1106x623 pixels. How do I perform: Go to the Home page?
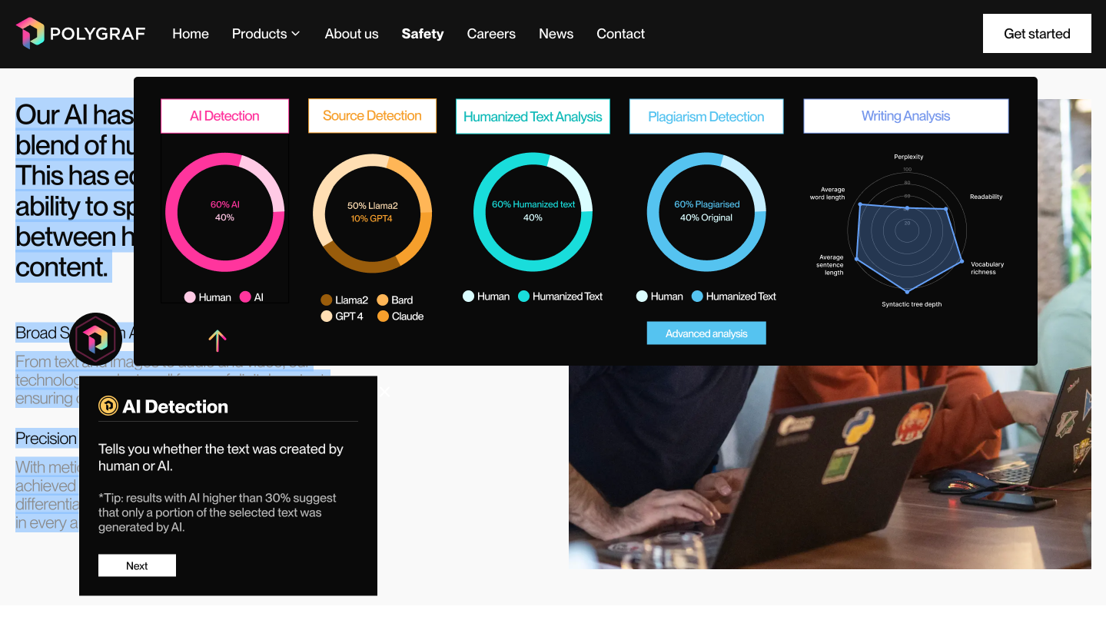(191, 34)
